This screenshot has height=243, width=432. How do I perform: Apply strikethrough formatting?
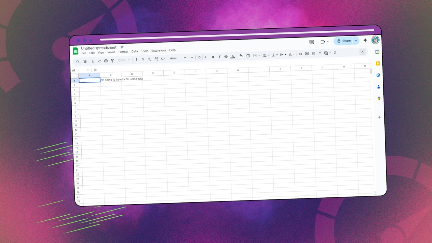(x=226, y=56)
